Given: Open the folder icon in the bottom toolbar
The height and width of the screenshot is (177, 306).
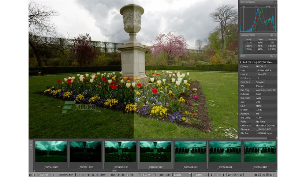Looking at the screenshot, I should (x=30, y=175).
